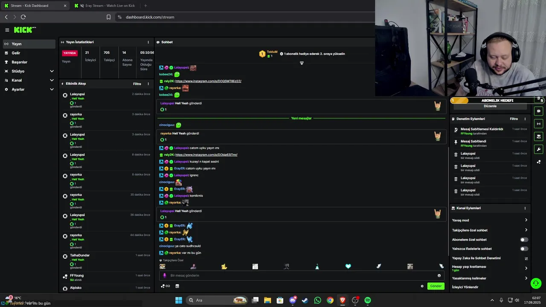Open the hamburger menu beside the Kick logo
This screenshot has height=307, width=546.
7,30
